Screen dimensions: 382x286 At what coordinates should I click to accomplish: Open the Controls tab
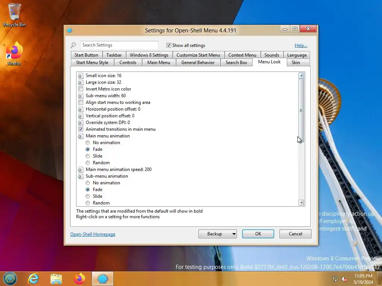(x=128, y=63)
